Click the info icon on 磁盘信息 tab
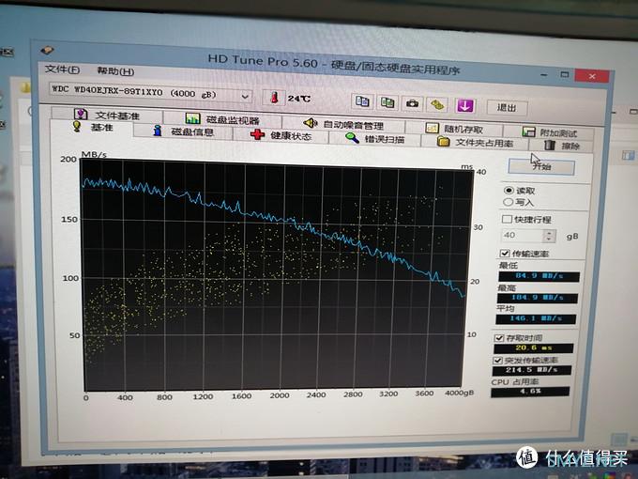Image resolution: width=638 pixels, height=479 pixels. click(157, 131)
